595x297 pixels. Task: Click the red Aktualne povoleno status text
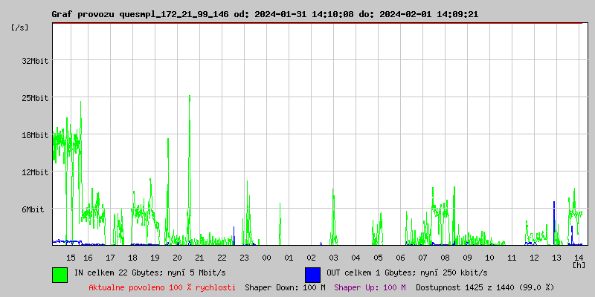coord(162,287)
